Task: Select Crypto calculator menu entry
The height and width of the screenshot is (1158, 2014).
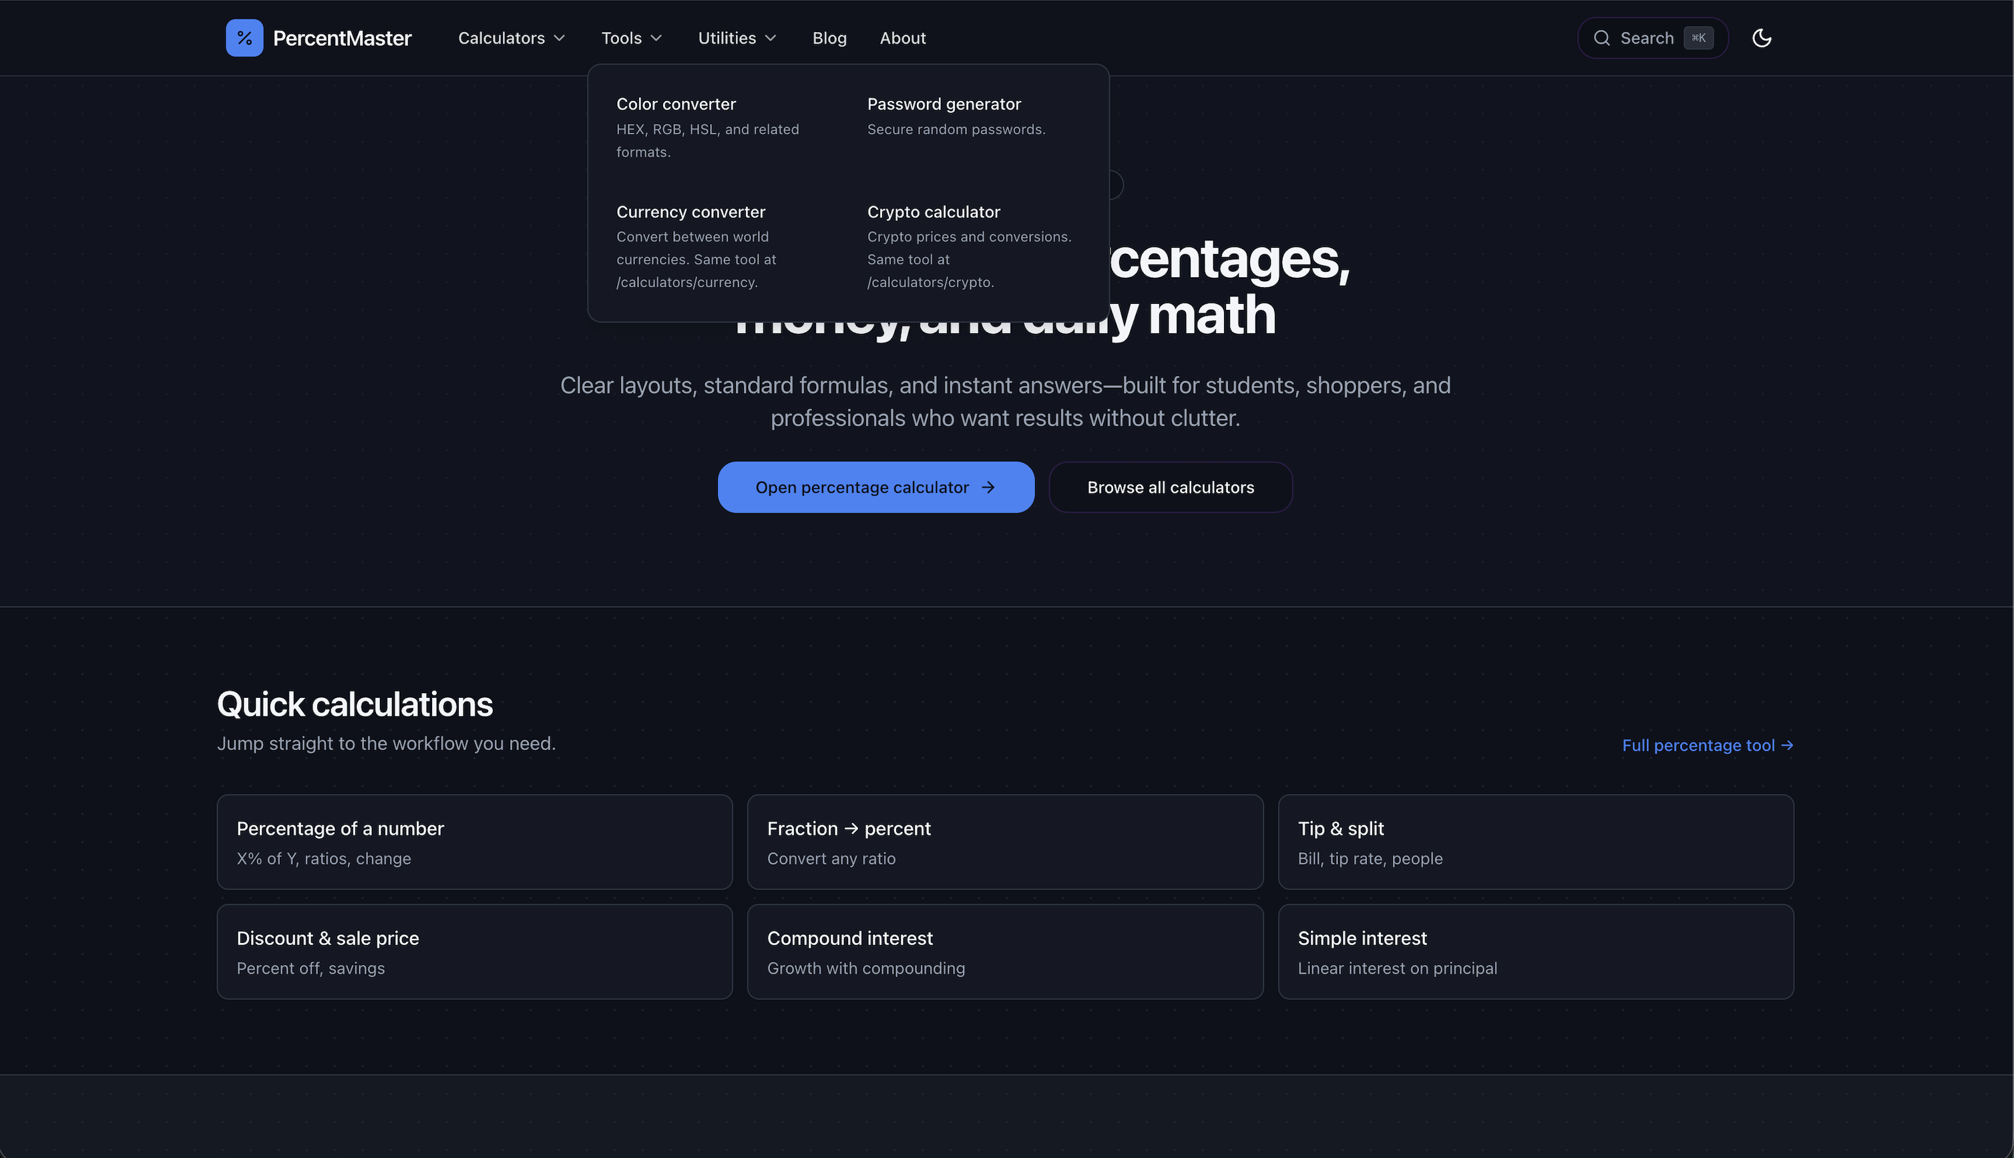Action: (934, 212)
